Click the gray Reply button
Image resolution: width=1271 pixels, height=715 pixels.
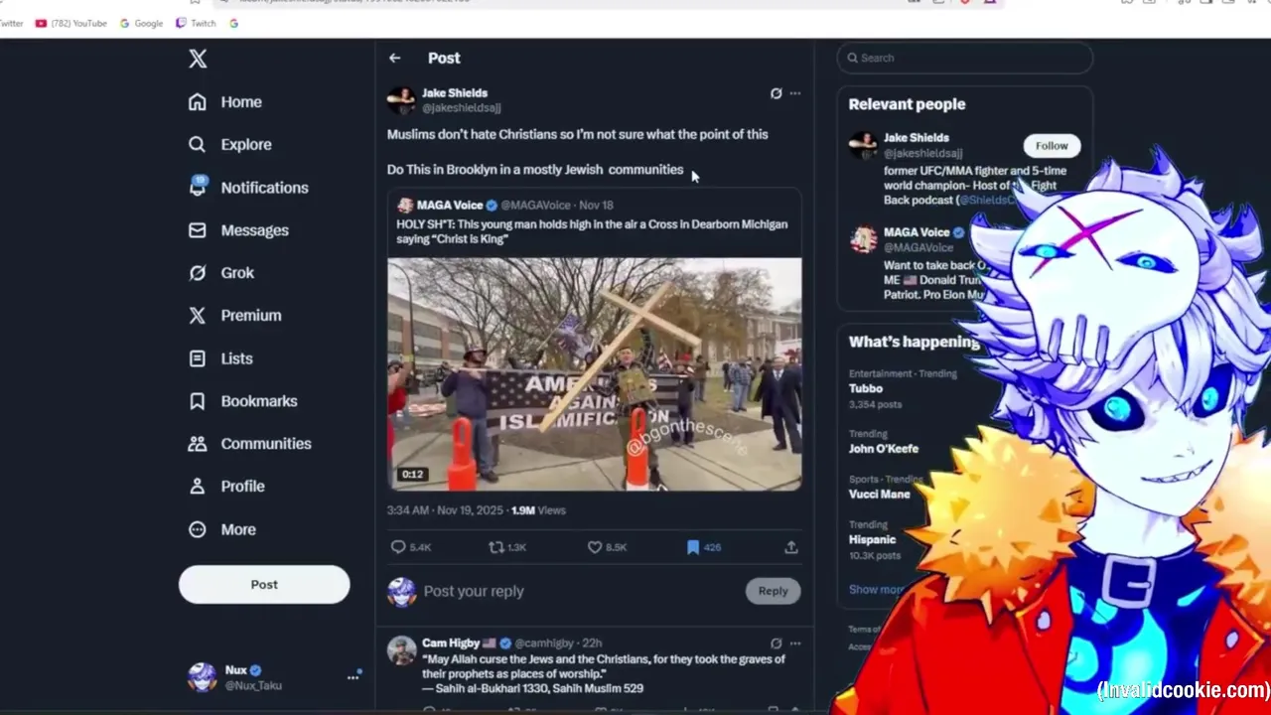[773, 592]
